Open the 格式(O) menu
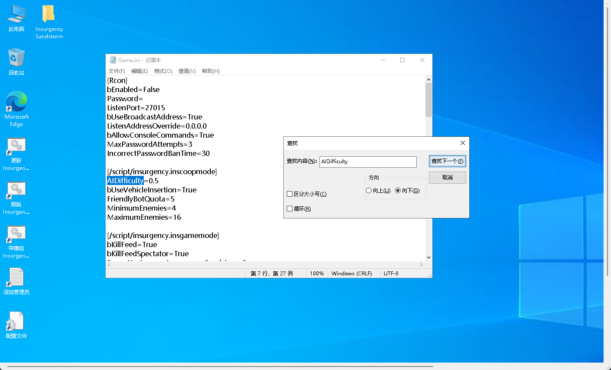 (x=163, y=71)
